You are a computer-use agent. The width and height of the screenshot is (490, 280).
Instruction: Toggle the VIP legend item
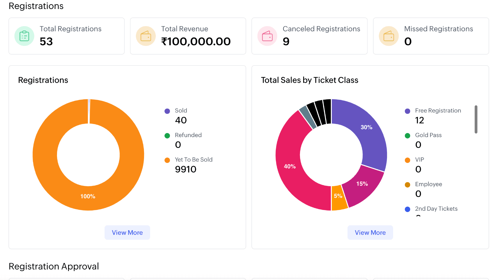click(x=407, y=160)
